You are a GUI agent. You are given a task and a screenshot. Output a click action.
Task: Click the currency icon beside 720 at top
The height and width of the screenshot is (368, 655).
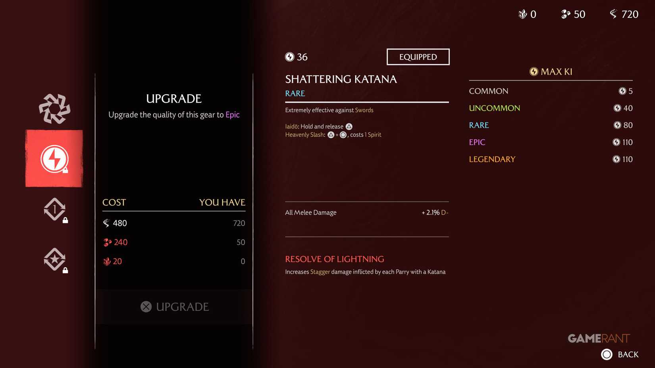point(613,14)
